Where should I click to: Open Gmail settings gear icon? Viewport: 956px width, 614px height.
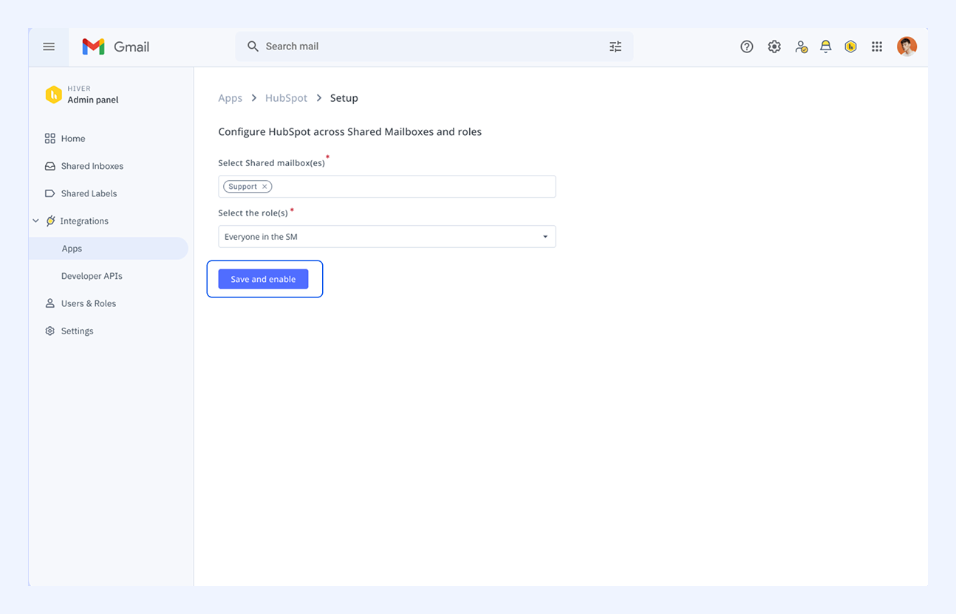(774, 46)
